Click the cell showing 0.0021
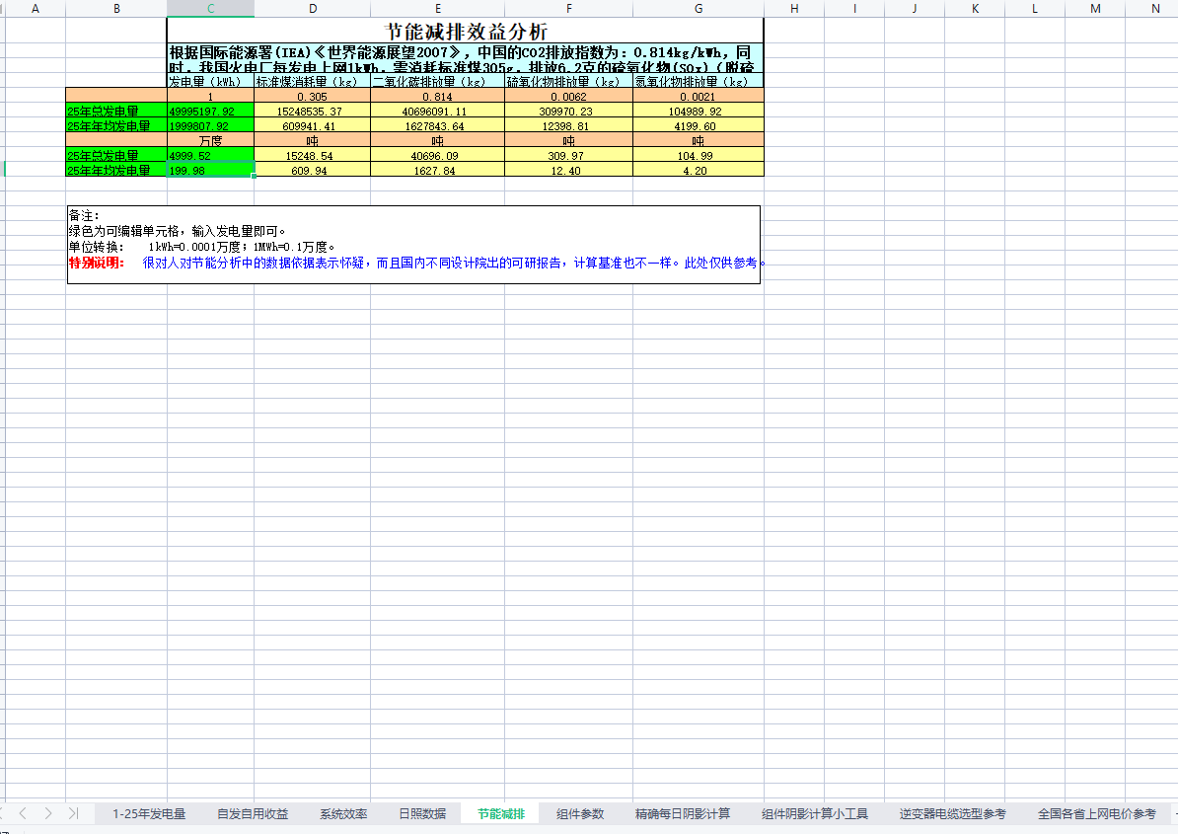The image size is (1178, 834). point(699,96)
